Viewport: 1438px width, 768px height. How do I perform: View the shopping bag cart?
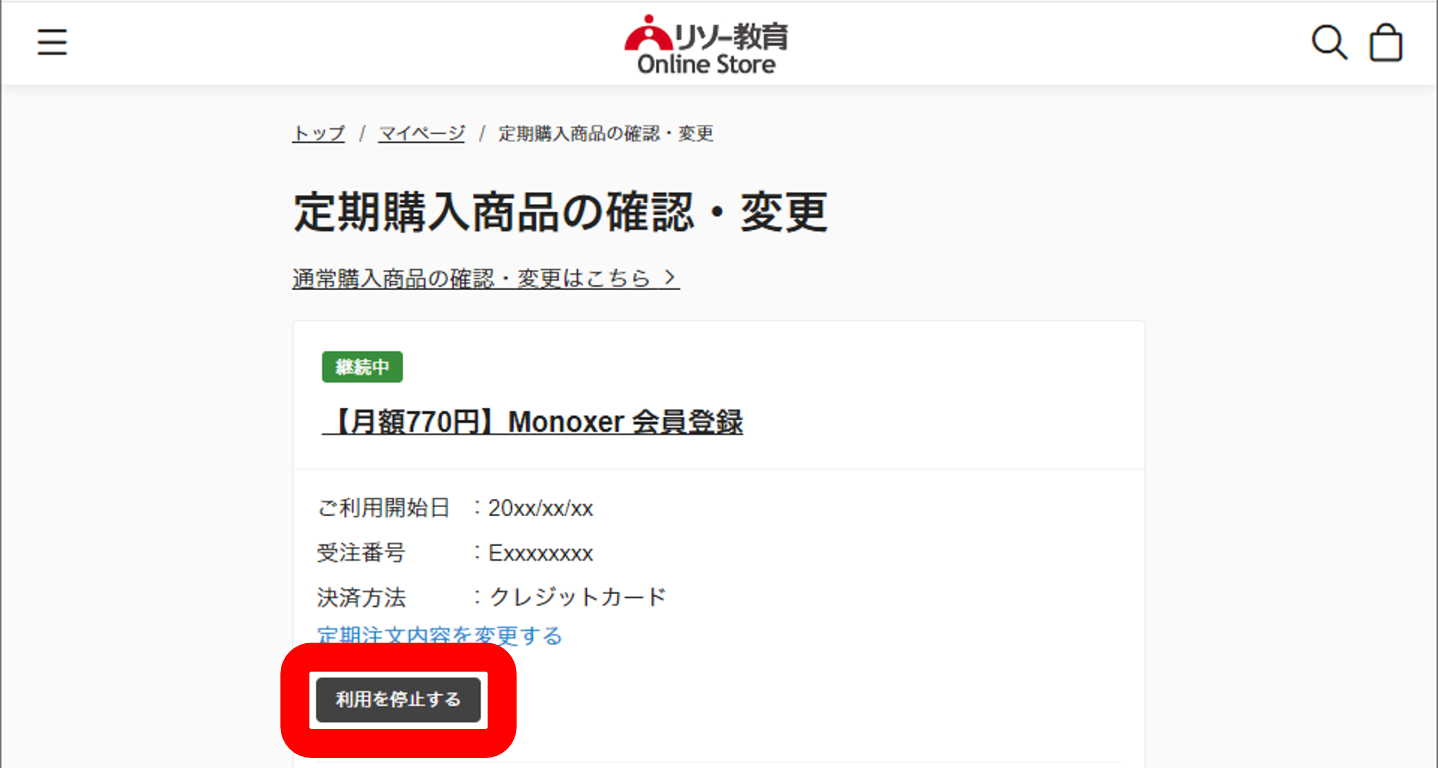coord(1385,42)
